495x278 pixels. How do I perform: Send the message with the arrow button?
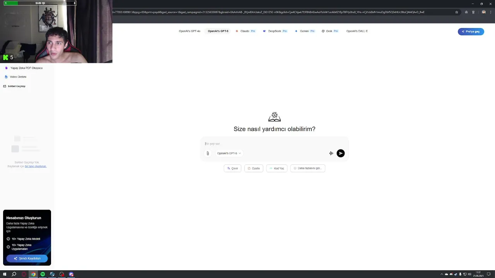(x=340, y=153)
